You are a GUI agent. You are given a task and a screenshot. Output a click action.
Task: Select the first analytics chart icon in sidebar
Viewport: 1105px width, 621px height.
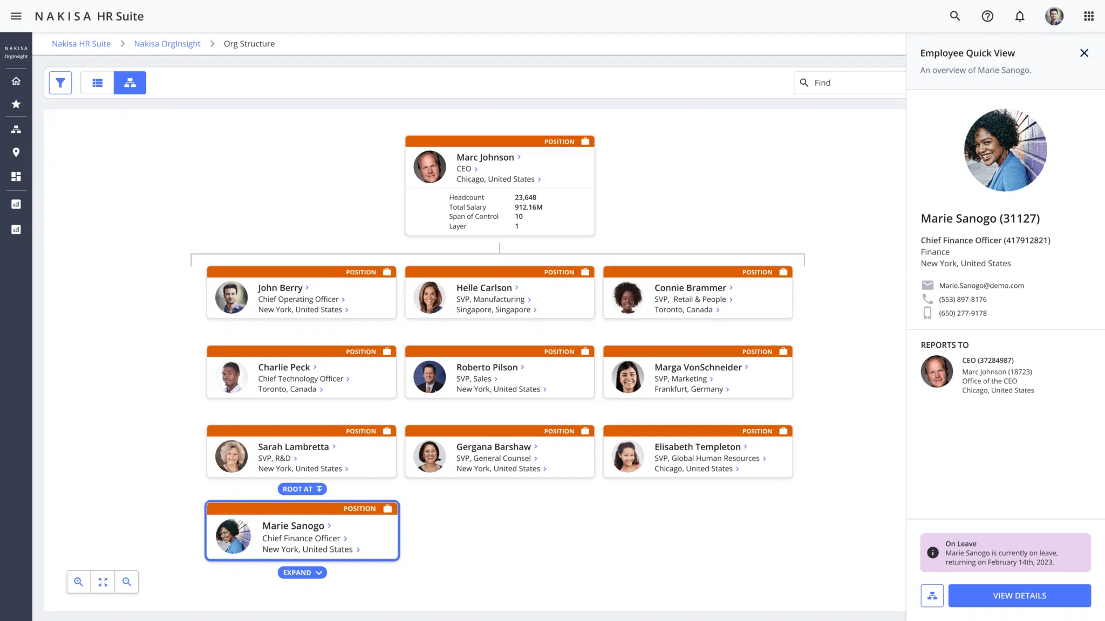tap(16, 204)
